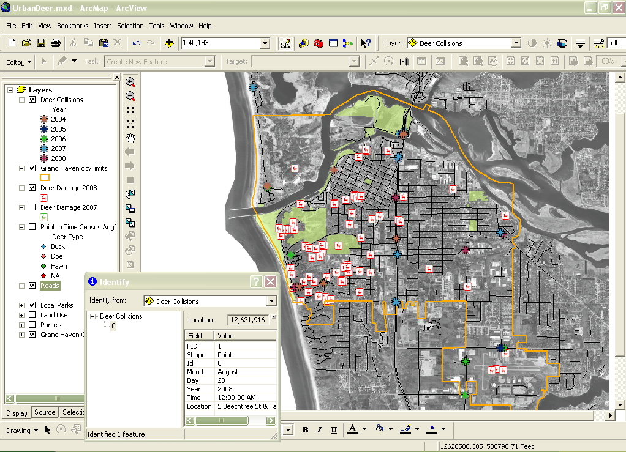Open the map scale 1:40,193 dropdown
Screen dimensions: 626x452
point(265,43)
